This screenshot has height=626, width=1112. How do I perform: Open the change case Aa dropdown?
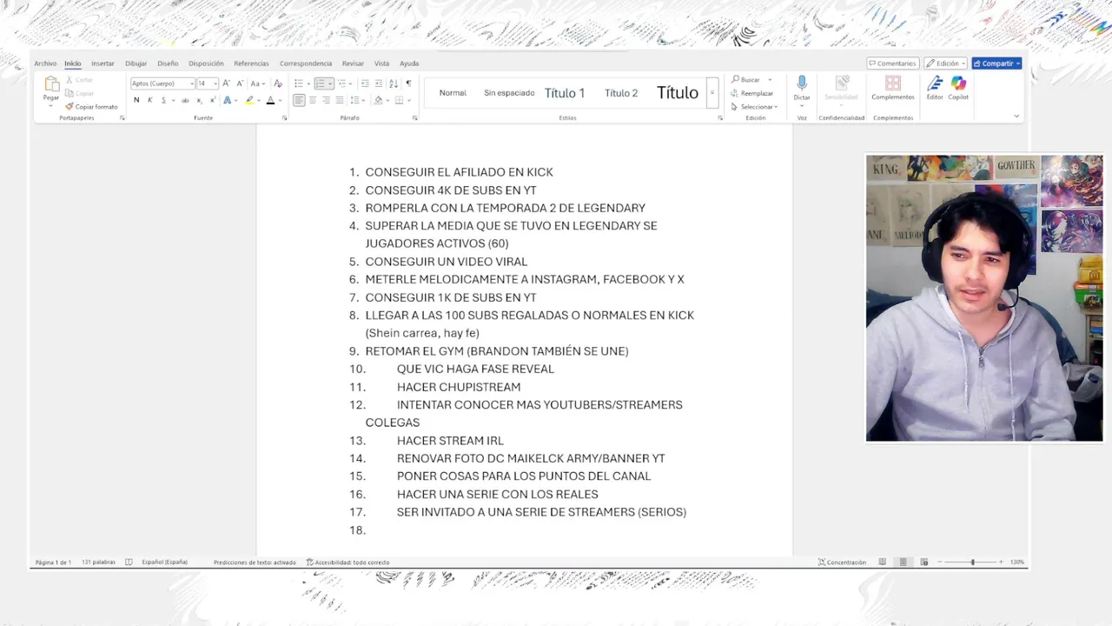pyautogui.click(x=257, y=83)
